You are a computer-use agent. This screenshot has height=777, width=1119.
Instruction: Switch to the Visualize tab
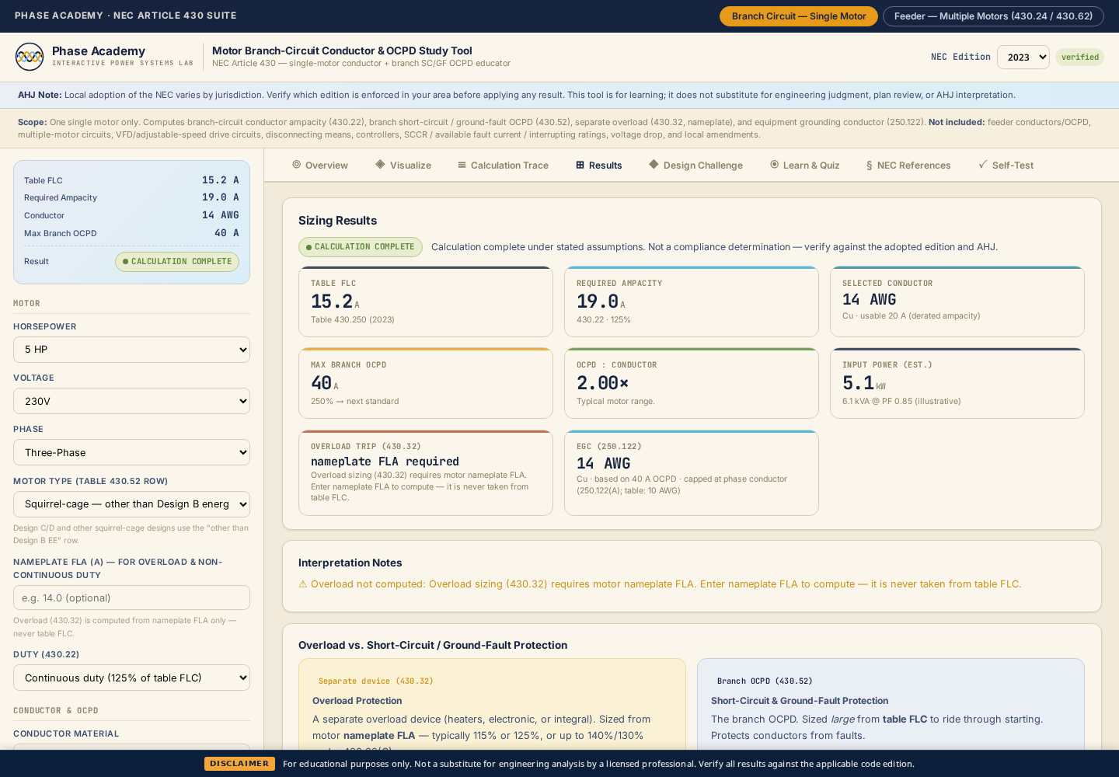pos(403,166)
